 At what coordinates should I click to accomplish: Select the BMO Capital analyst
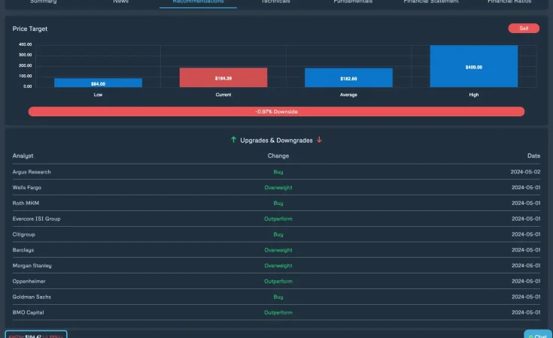tap(29, 312)
